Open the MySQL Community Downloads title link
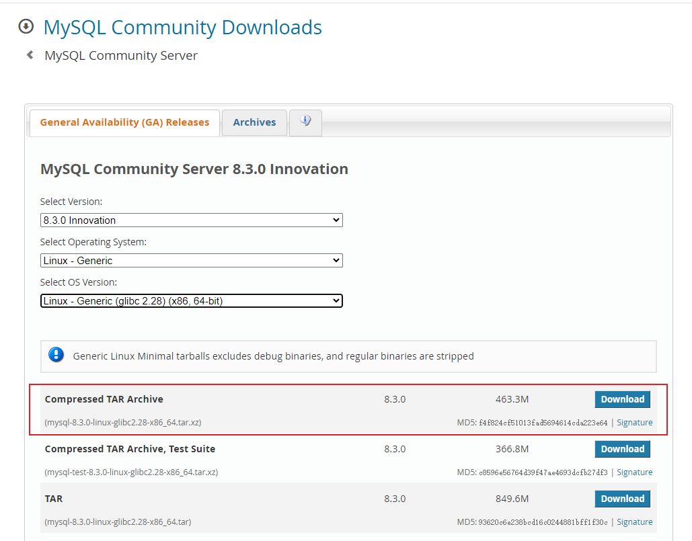 click(x=183, y=28)
